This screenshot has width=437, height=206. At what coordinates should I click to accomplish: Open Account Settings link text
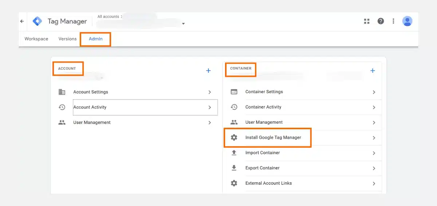click(x=91, y=92)
